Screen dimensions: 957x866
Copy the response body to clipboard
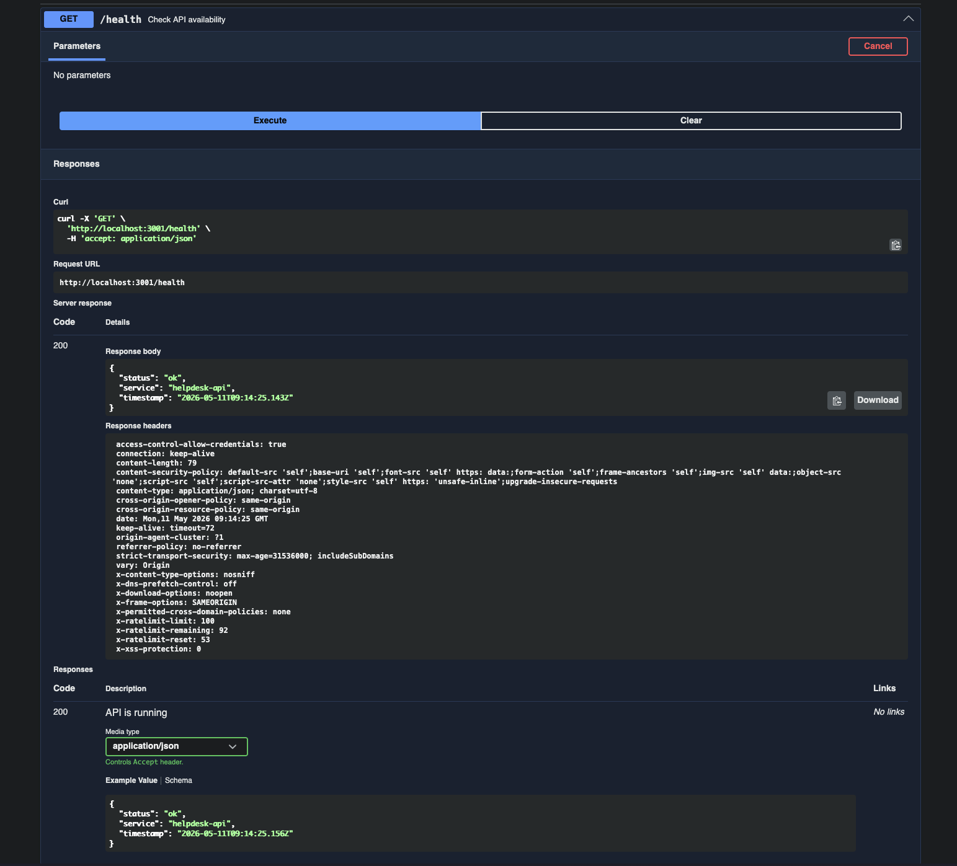click(x=837, y=400)
